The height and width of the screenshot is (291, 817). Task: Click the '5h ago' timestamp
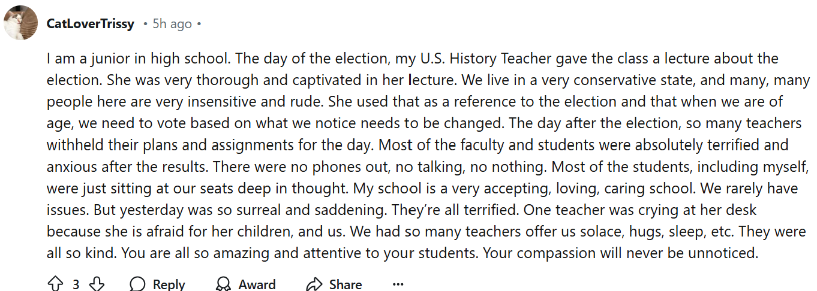click(x=172, y=24)
